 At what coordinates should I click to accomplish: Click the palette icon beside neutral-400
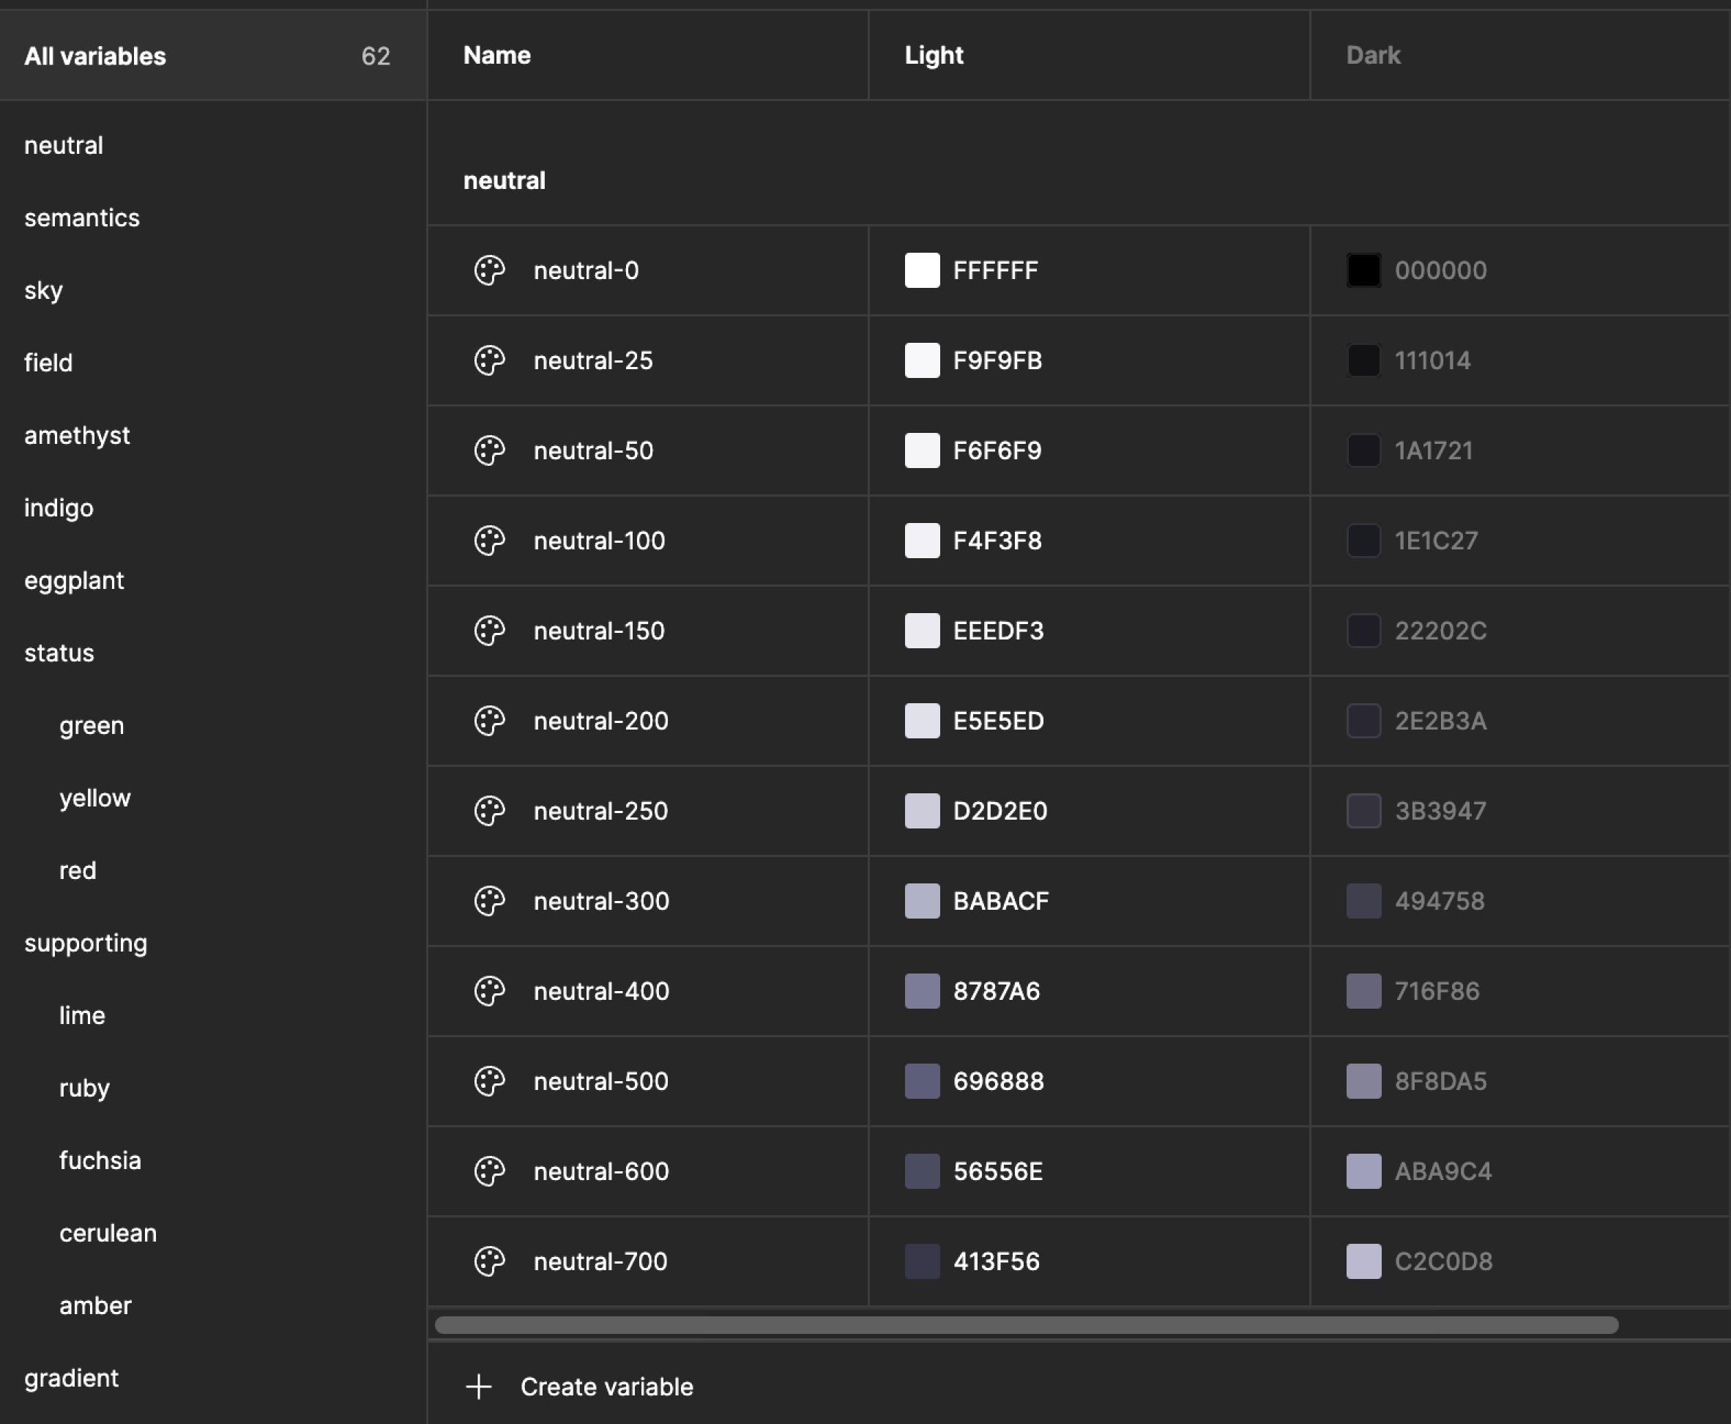coord(490,991)
